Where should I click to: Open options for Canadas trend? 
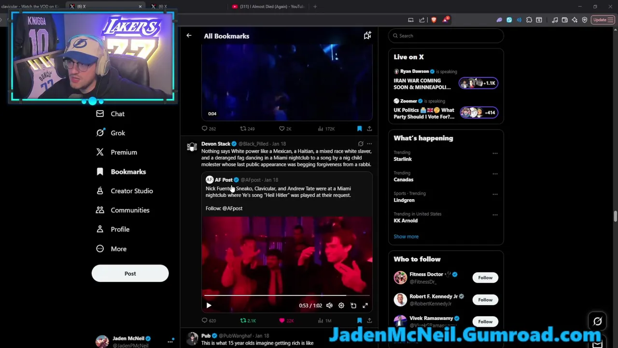point(495,174)
